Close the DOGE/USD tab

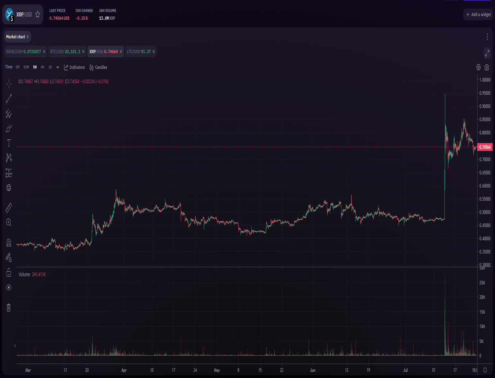[44, 52]
